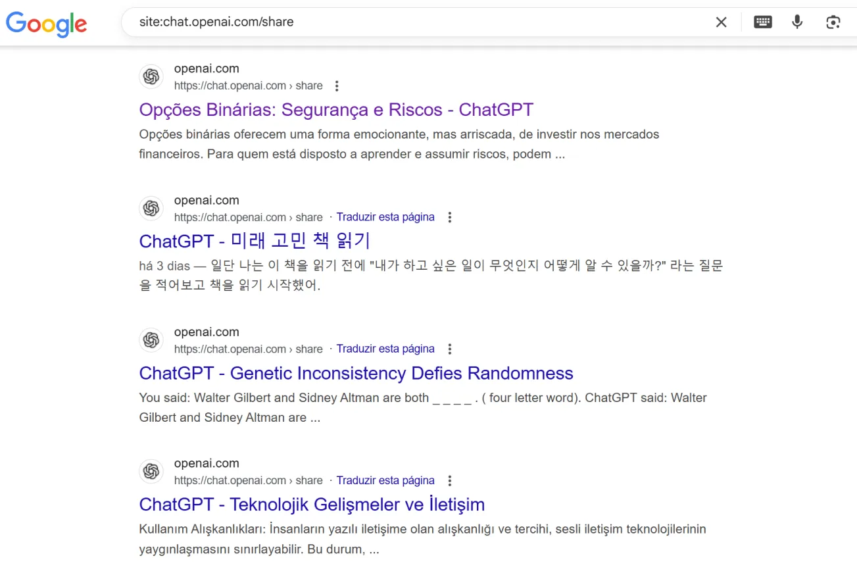
Task: Click openai.com site name above Genetic Inconsistency result
Action: pyautogui.click(x=207, y=332)
